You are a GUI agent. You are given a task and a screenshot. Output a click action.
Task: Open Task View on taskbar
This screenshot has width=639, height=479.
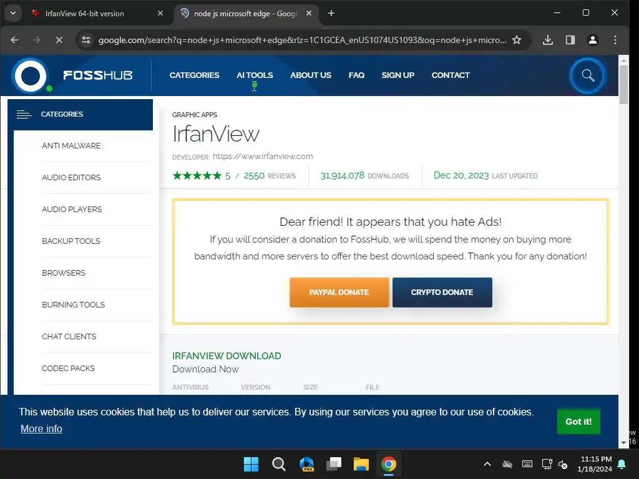pyautogui.click(x=334, y=464)
